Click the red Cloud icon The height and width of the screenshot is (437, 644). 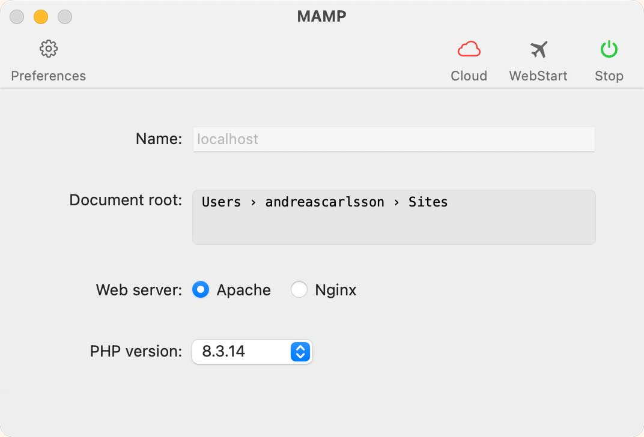point(469,49)
